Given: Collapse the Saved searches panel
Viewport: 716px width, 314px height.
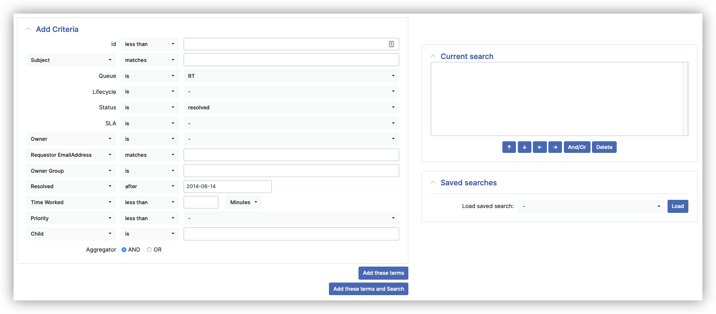Looking at the screenshot, I should 433,182.
